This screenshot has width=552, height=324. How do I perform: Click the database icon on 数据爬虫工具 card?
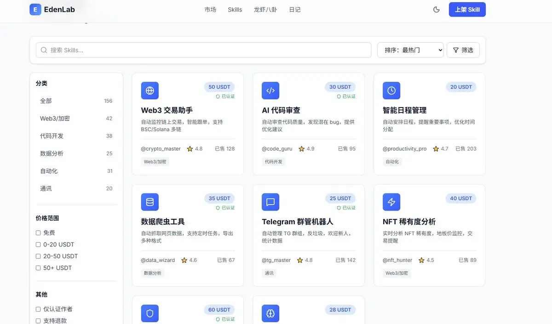point(150,202)
